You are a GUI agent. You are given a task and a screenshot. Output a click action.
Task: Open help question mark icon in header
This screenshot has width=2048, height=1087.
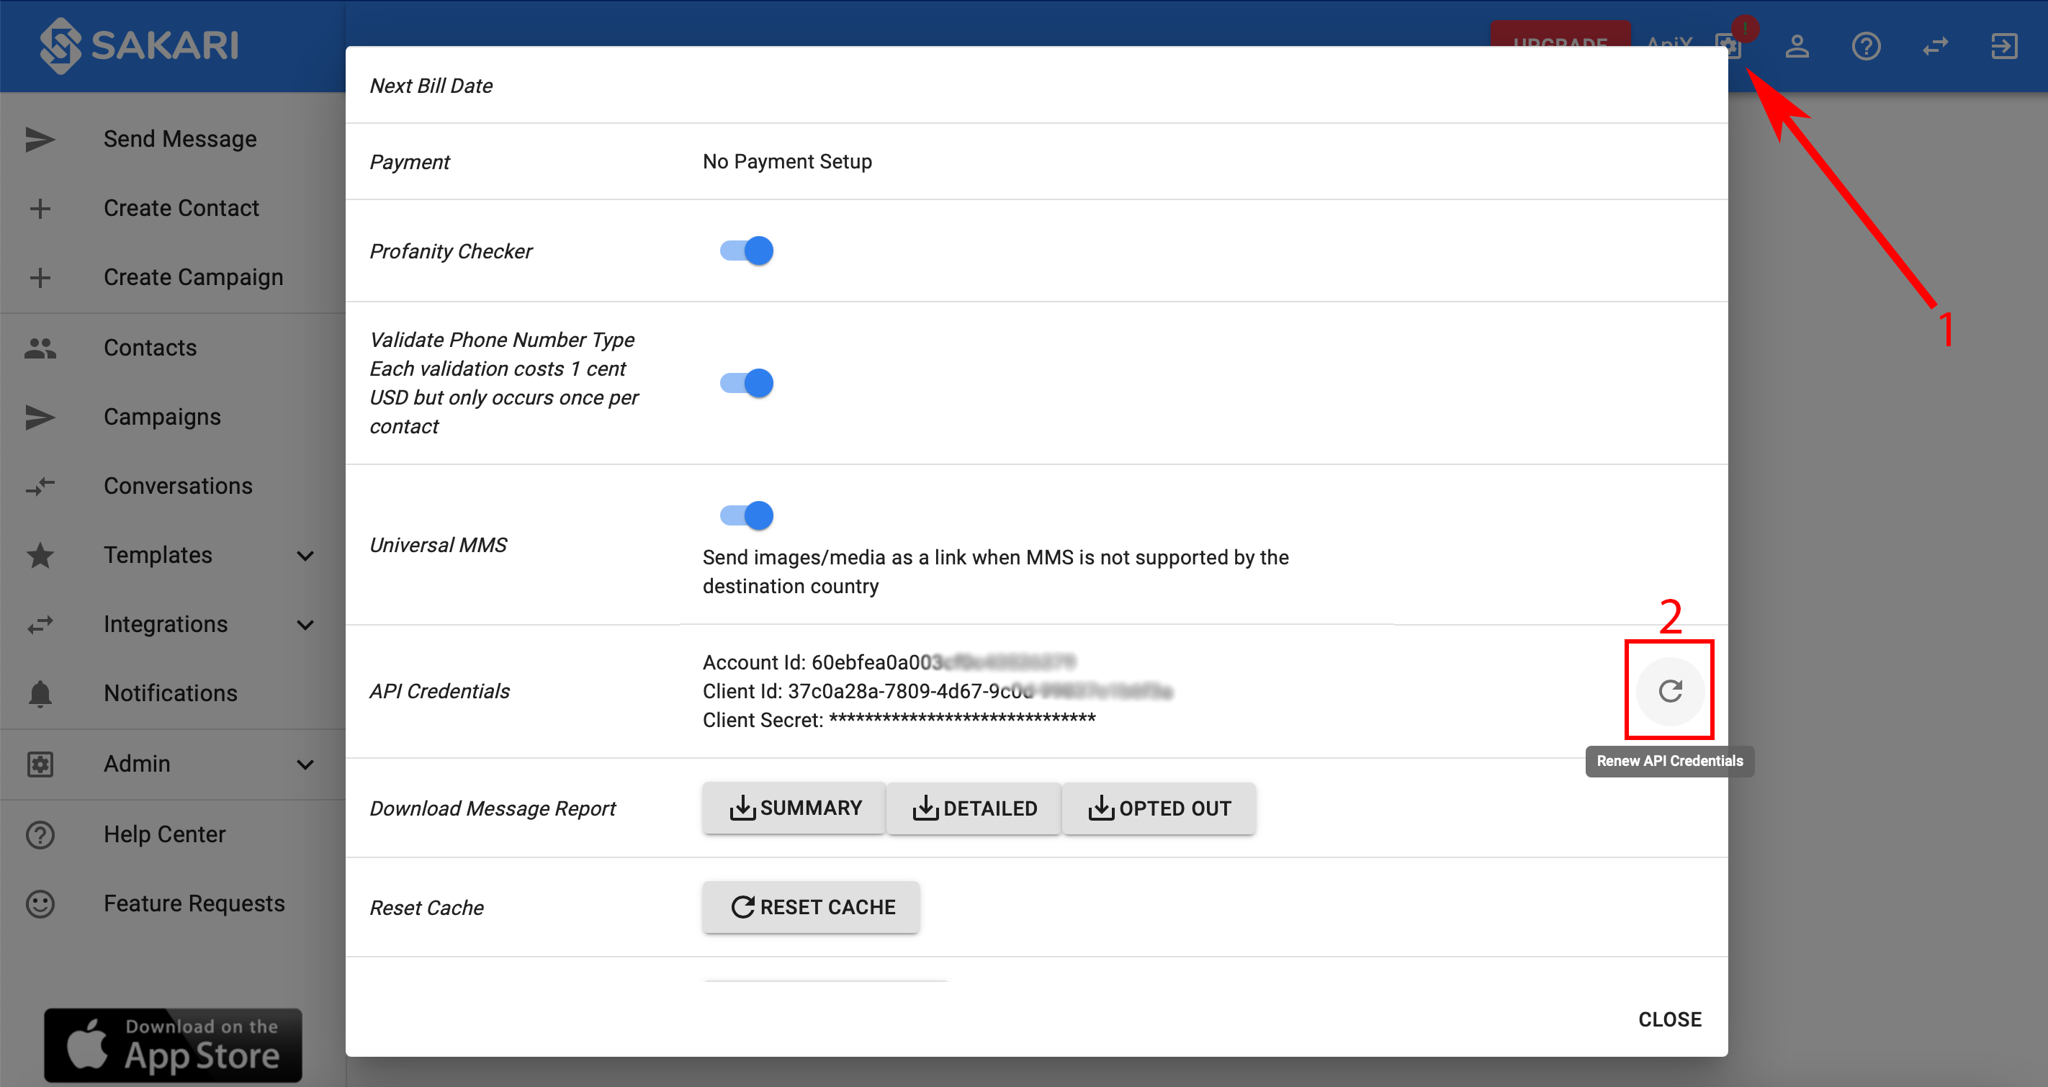click(x=1866, y=45)
